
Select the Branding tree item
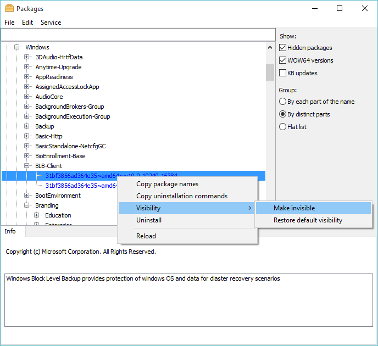[47, 205]
